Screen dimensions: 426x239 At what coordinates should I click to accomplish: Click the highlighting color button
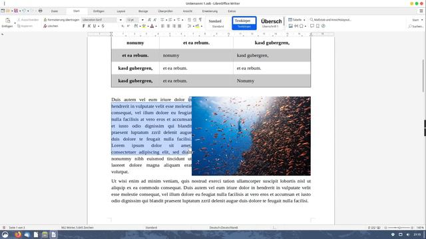click(x=144, y=26)
